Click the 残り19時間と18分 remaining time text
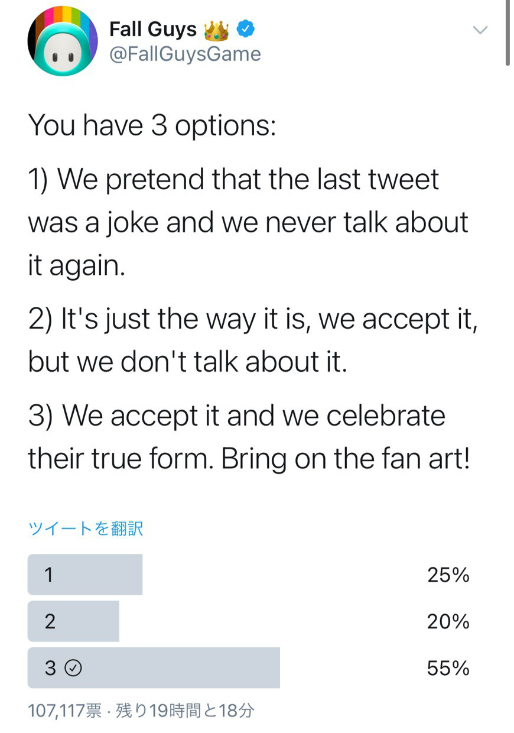Screen dimensions: 514x733 pyautogui.click(x=185, y=710)
